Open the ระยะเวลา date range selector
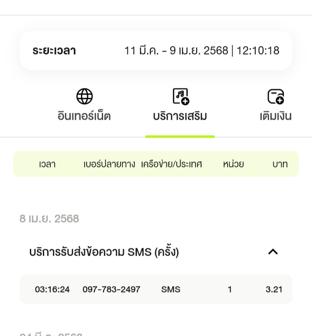The height and width of the screenshot is (336, 312). click(x=156, y=50)
